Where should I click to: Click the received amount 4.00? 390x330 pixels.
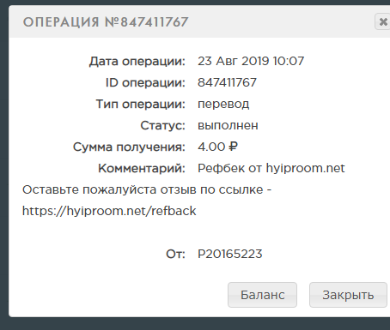(x=211, y=147)
